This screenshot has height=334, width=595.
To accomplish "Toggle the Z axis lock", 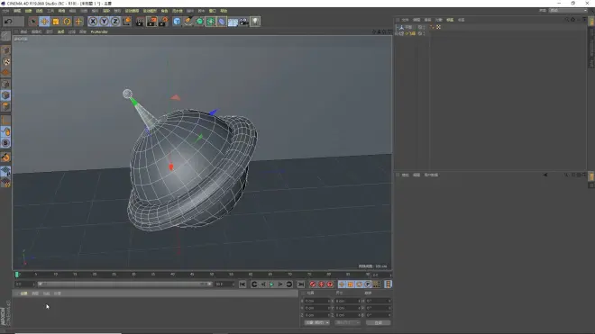I will coord(115,22).
